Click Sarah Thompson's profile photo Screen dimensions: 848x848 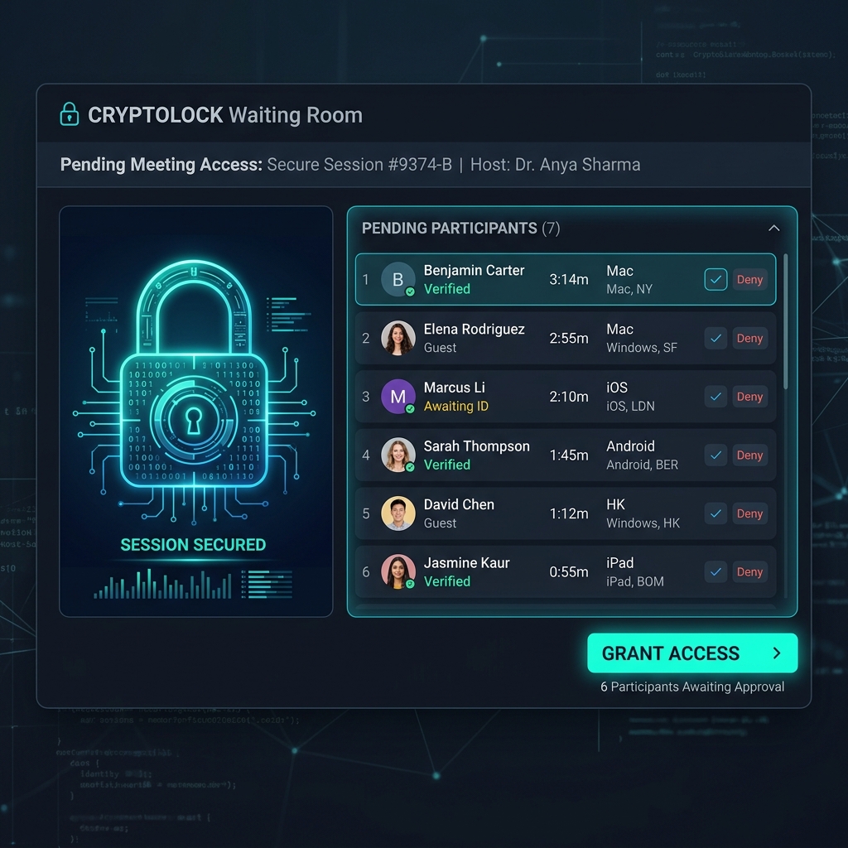[x=397, y=455]
